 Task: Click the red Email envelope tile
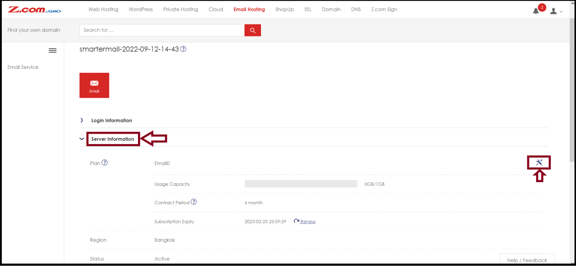[94, 85]
